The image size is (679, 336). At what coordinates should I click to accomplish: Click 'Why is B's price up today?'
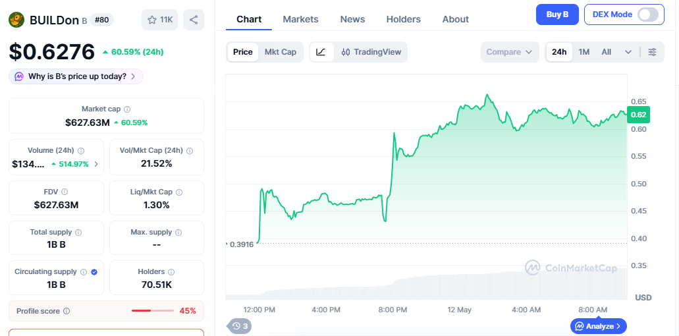[x=76, y=76]
